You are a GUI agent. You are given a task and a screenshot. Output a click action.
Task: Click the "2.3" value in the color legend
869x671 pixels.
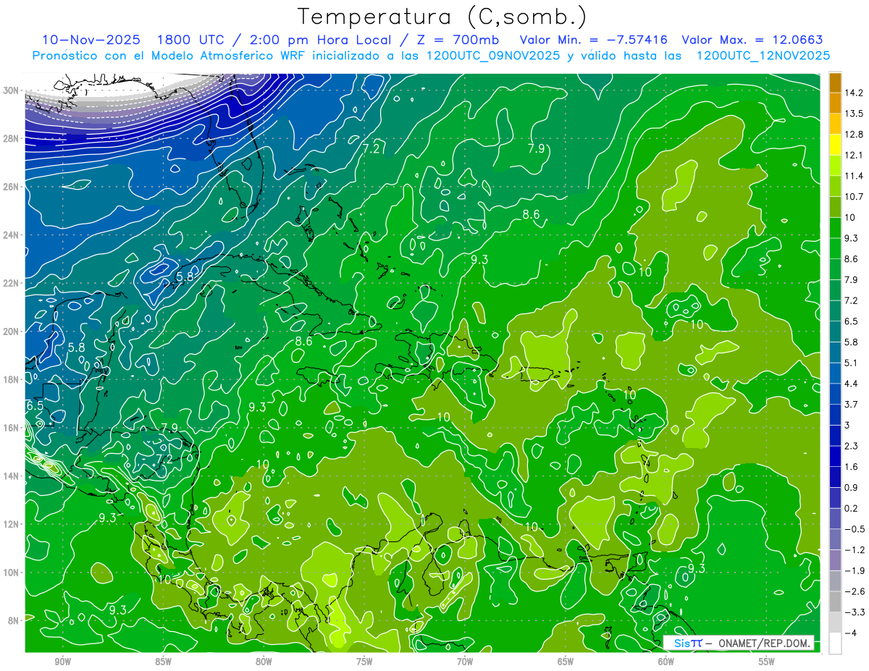(852, 446)
